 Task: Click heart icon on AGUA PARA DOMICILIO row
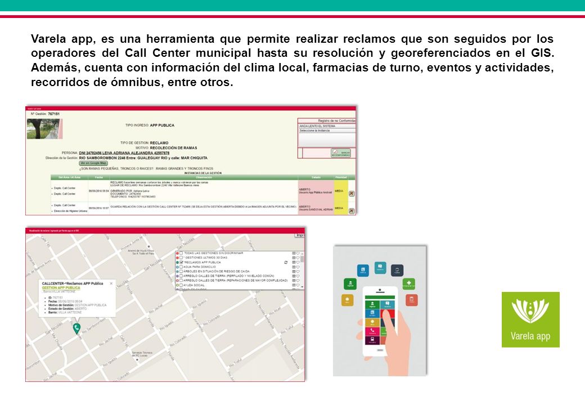tap(298, 267)
